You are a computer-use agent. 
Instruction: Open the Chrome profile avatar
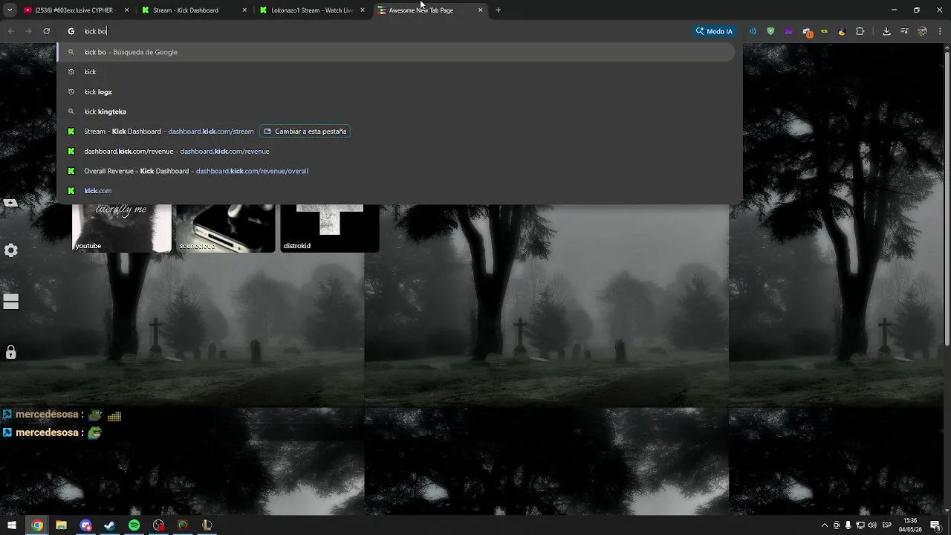[922, 31]
